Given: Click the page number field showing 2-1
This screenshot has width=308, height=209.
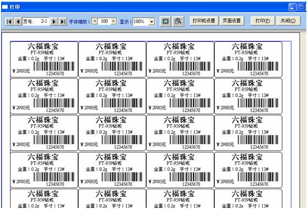Looking at the screenshot, I should (x=35, y=21).
